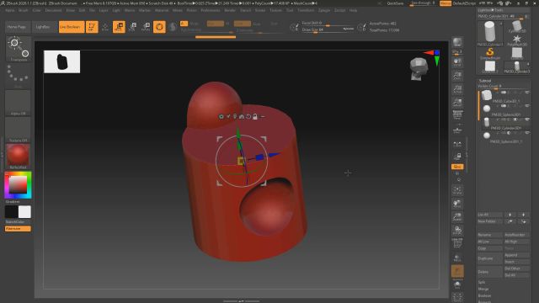The height and width of the screenshot is (303, 539).
Task: Click the Solo mode icon
Action: pos(457,284)
